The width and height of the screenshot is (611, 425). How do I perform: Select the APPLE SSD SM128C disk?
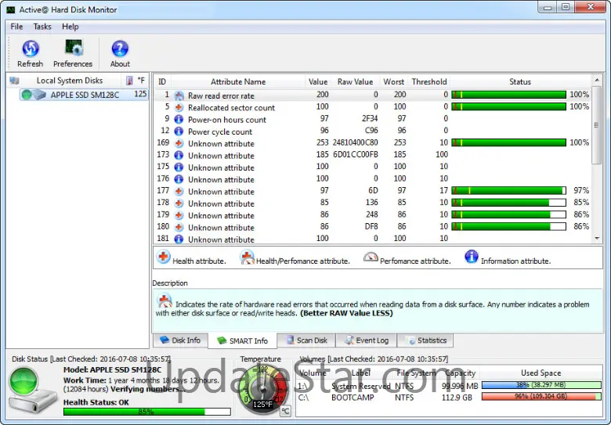pos(84,95)
